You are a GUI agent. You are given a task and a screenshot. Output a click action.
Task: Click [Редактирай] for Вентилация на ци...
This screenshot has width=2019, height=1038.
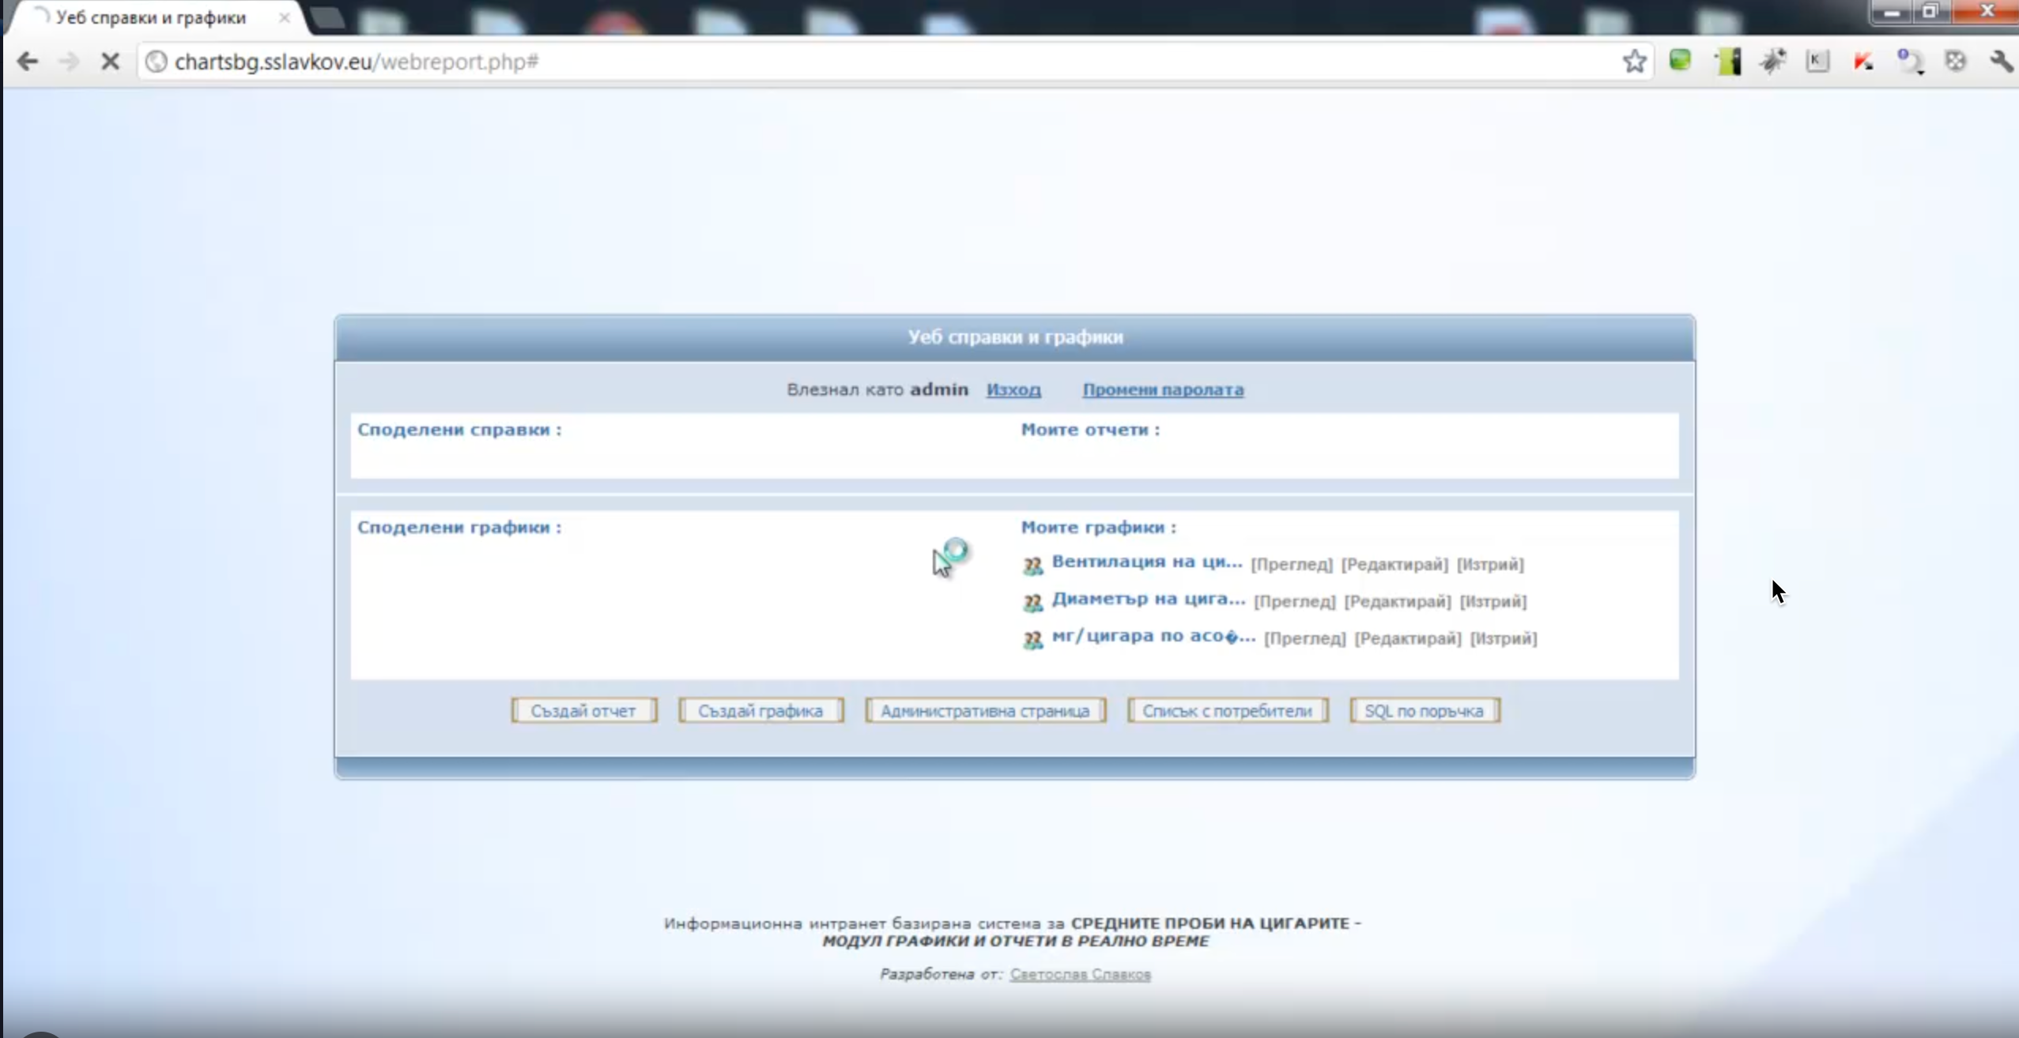pyautogui.click(x=1394, y=564)
